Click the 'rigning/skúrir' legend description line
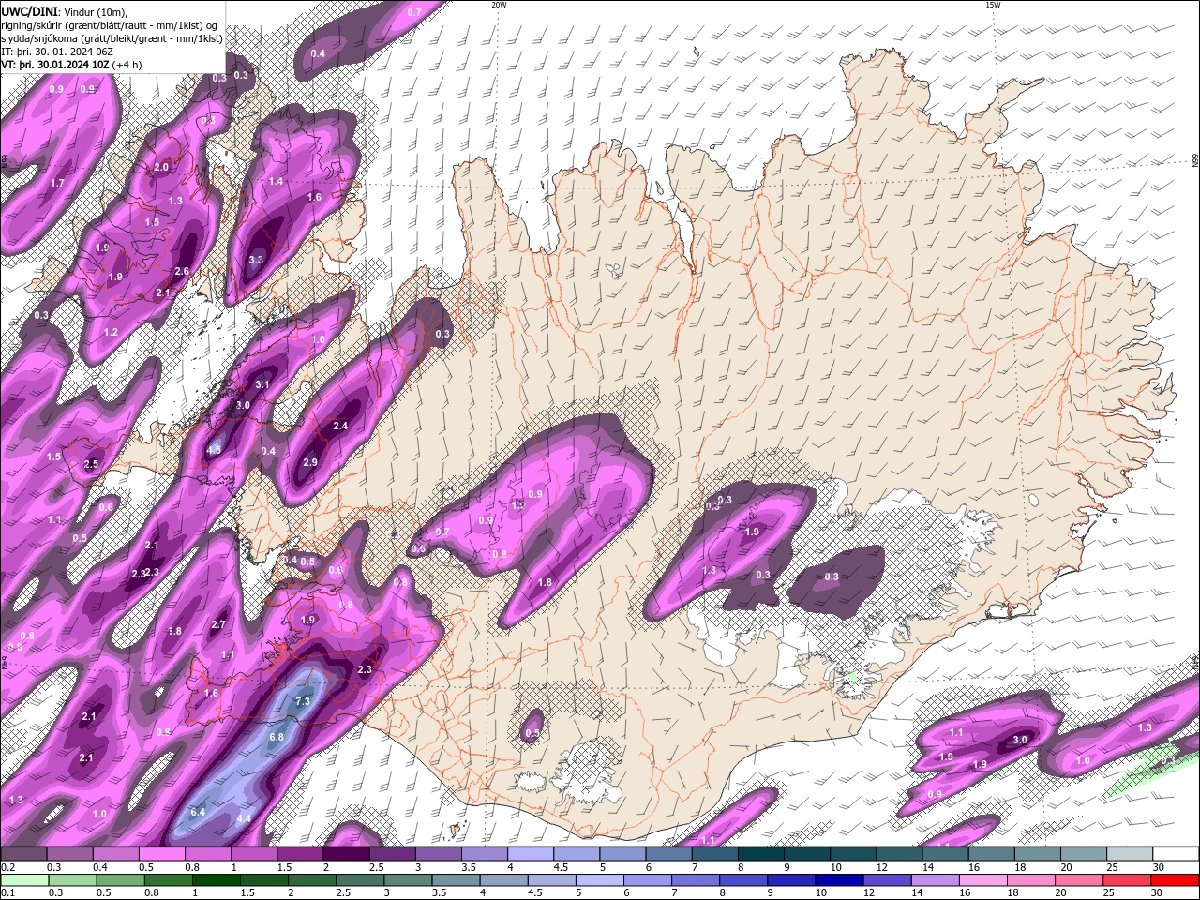The height and width of the screenshot is (900, 1200). pyautogui.click(x=109, y=24)
